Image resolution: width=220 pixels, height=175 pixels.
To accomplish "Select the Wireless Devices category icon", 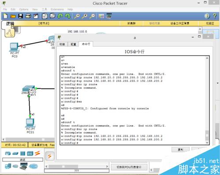I will [x=30, y=153].
